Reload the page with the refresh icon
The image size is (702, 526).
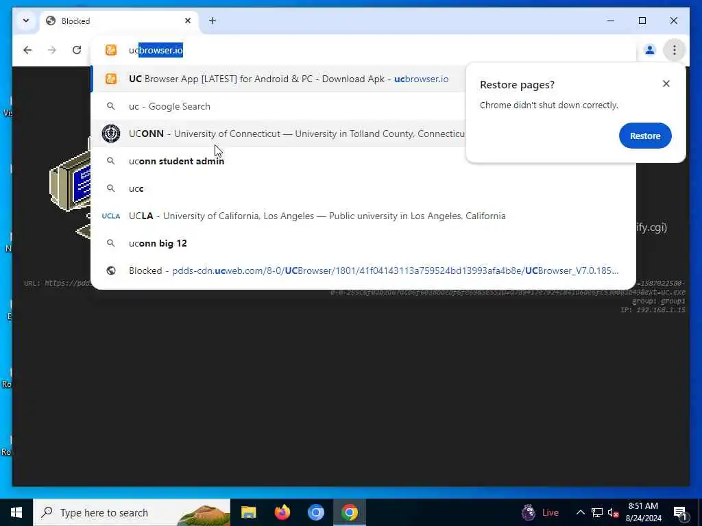[x=77, y=50]
